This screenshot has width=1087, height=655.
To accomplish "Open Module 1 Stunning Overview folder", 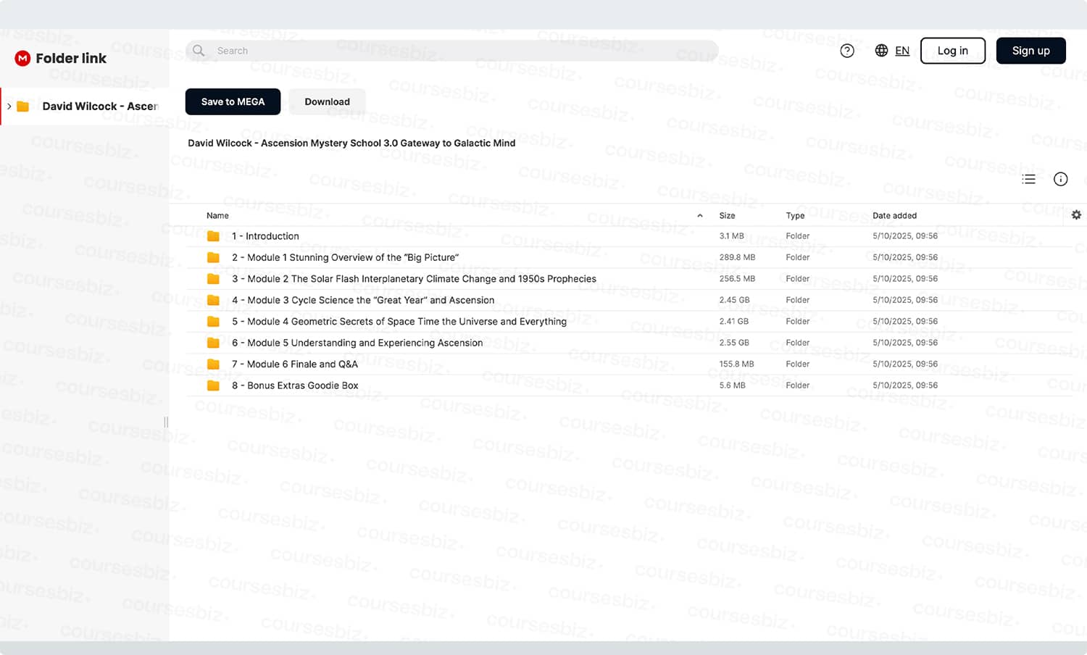I will pos(345,257).
